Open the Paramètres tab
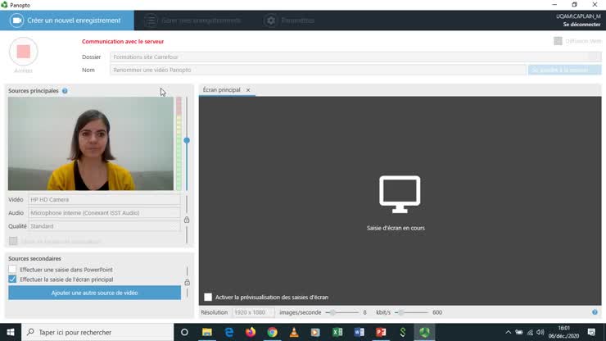606x341 pixels. point(289,20)
